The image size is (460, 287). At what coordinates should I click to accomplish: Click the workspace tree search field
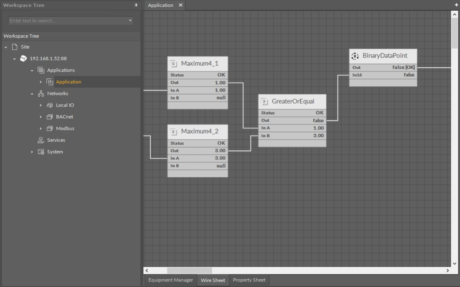pyautogui.click(x=67, y=21)
